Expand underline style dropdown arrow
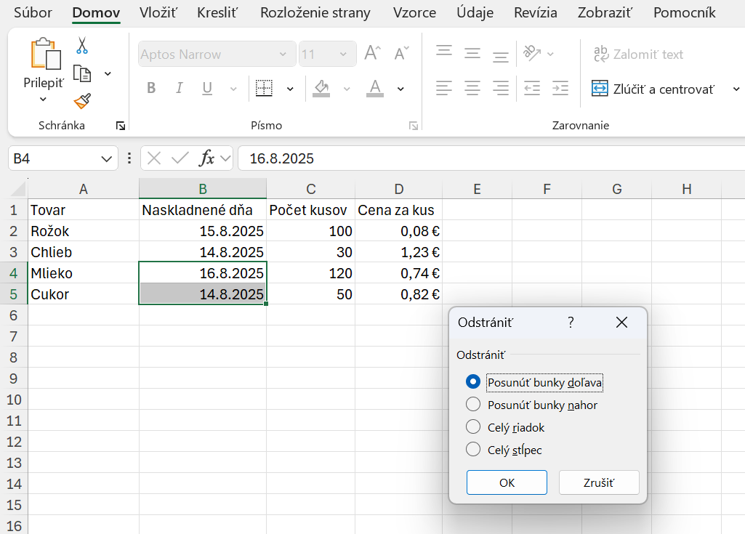Viewport: 745px width, 534px height. click(233, 89)
